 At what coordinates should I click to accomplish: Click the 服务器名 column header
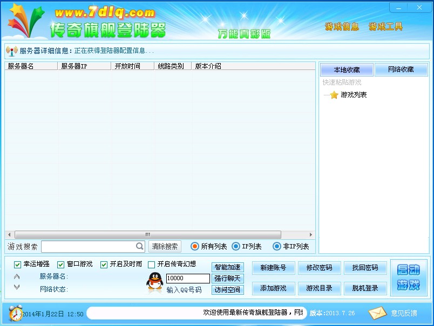click(x=31, y=66)
